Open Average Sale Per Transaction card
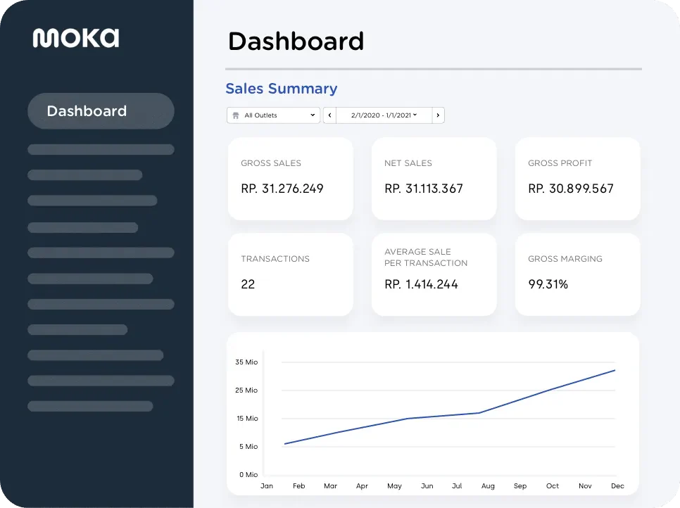This screenshot has height=508, width=680. point(434,274)
